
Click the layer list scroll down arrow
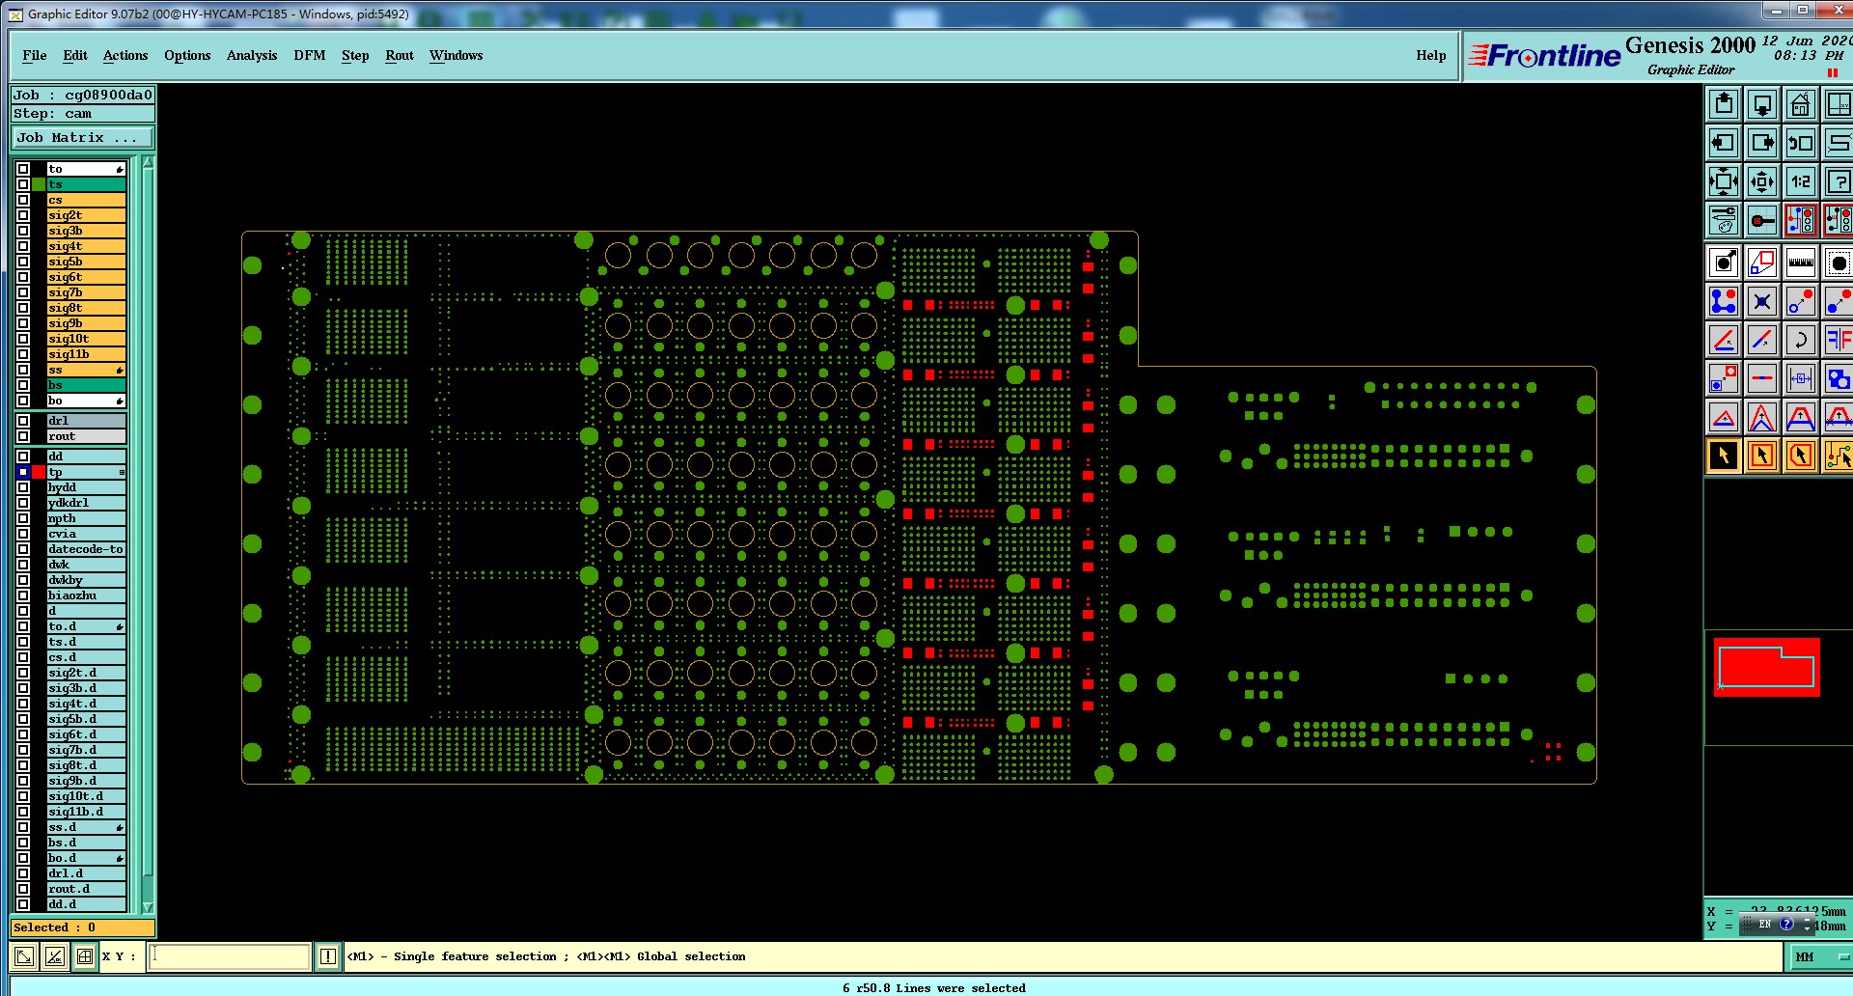[148, 907]
